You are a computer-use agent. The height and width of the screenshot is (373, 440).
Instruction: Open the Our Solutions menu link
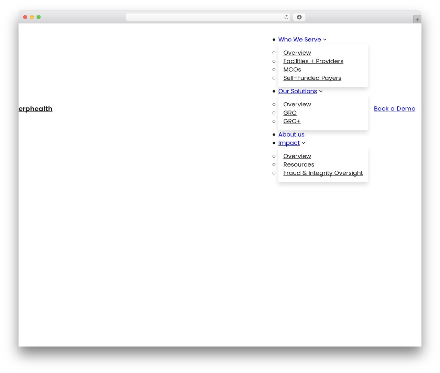[x=298, y=91]
